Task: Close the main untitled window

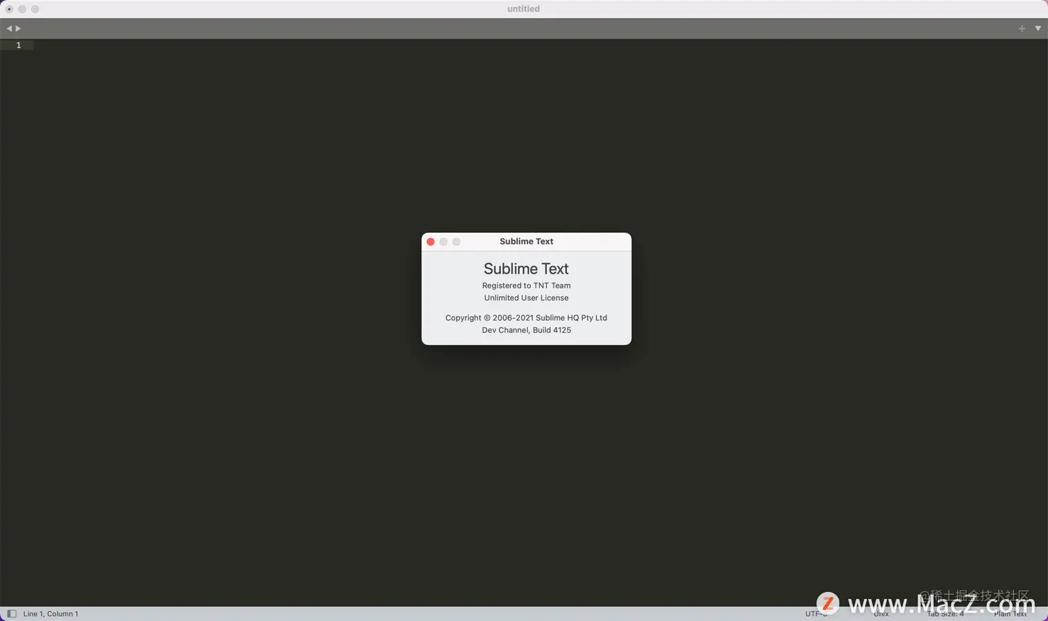Action: [9, 9]
